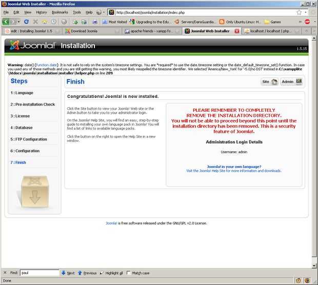
Task: Switch to Download Joomla tab
Action: tap(92, 31)
